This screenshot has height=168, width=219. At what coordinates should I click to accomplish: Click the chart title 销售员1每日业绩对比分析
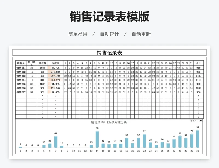pyautogui.click(x=109, y=122)
